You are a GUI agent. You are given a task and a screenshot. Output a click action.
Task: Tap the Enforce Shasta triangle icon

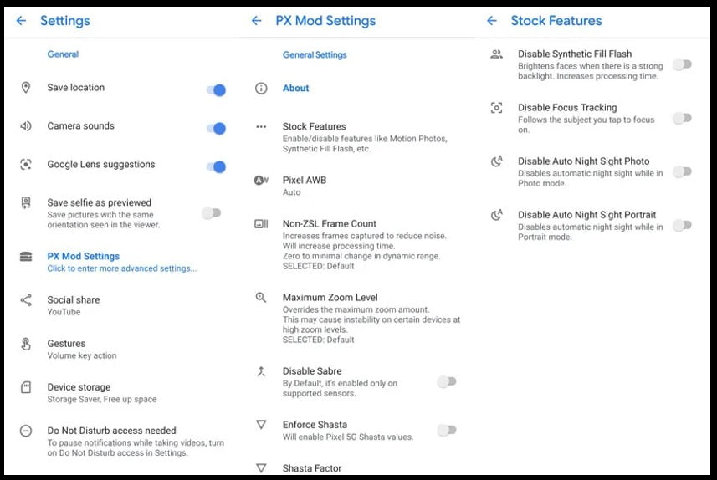click(261, 425)
